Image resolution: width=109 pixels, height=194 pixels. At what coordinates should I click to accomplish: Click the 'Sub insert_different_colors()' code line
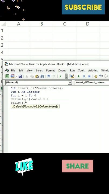tap(37, 88)
